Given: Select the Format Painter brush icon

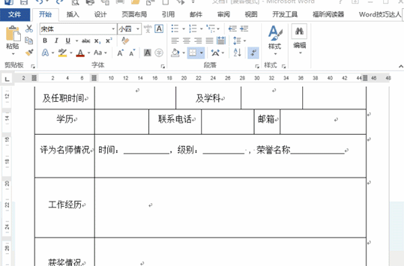Looking at the screenshot, I should [x=30, y=53].
